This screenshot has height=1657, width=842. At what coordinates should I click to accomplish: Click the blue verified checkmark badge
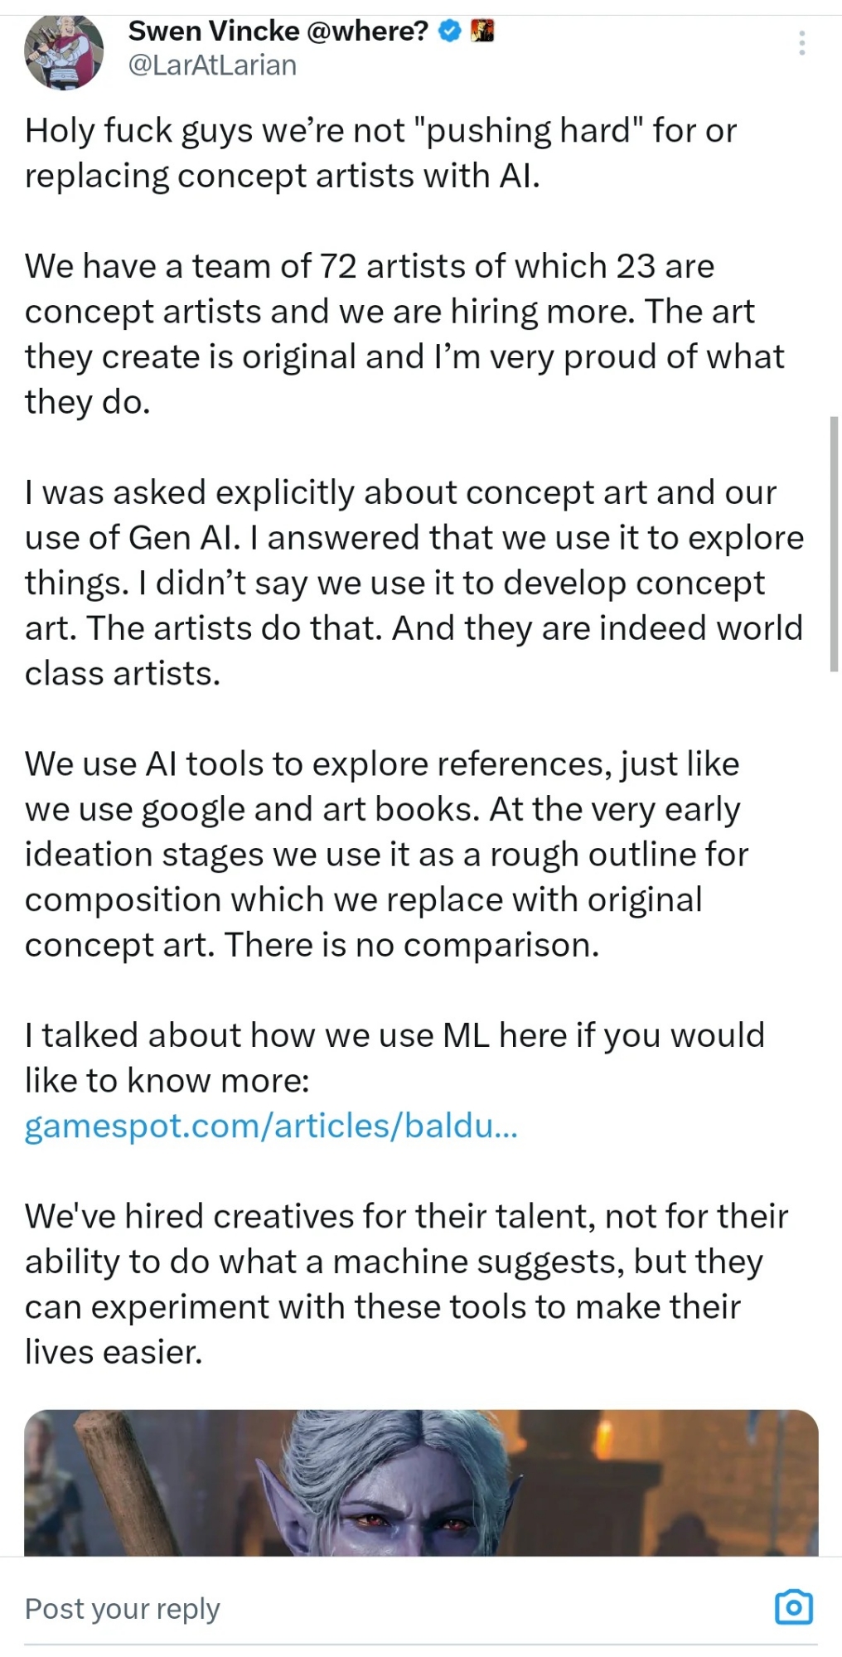[x=449, y=31]
